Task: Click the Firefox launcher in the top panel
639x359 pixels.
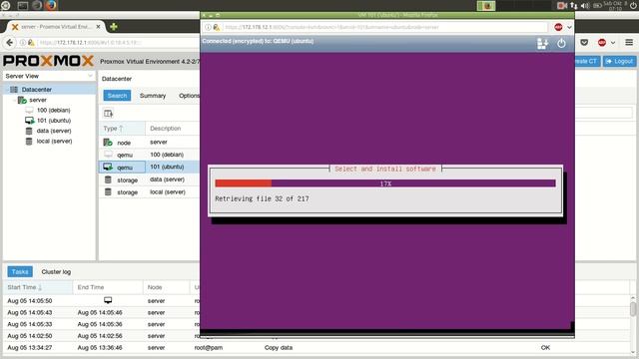Action: point(51,5)
